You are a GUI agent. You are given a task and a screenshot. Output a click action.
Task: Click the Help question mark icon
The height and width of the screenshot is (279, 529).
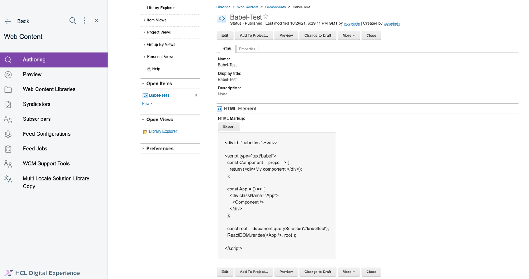tap(149, 69)
